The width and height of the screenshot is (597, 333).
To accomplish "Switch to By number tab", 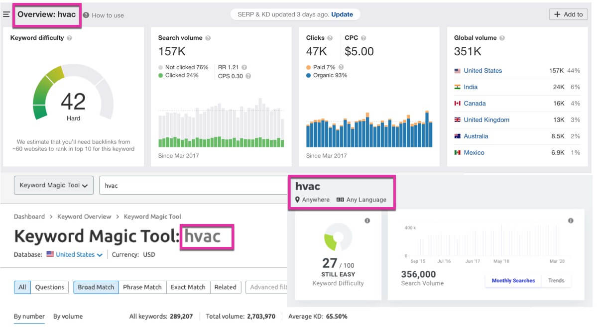I will tap(29, 317).
